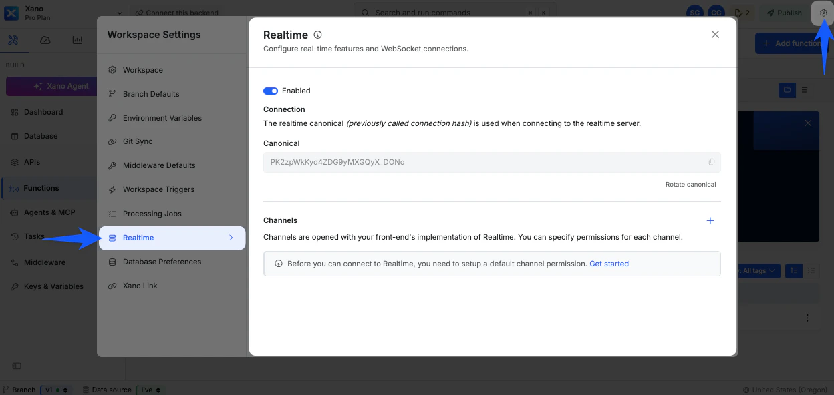Click the flag counter showing 2
Screen dimensions: 834x395
click(x=742, y=13)
